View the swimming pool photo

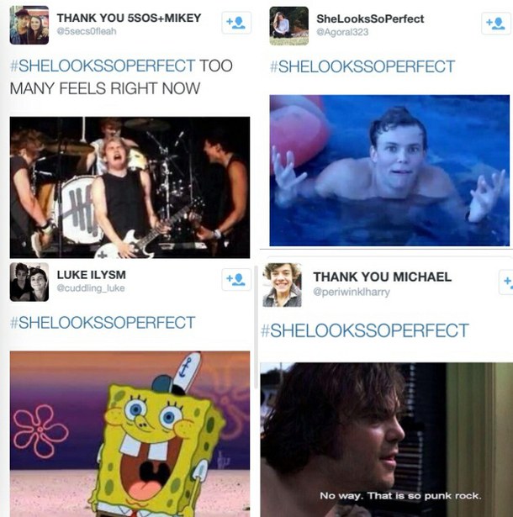(389, 171)
